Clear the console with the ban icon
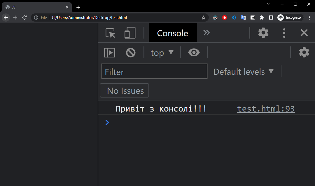 tap(131, 53)
